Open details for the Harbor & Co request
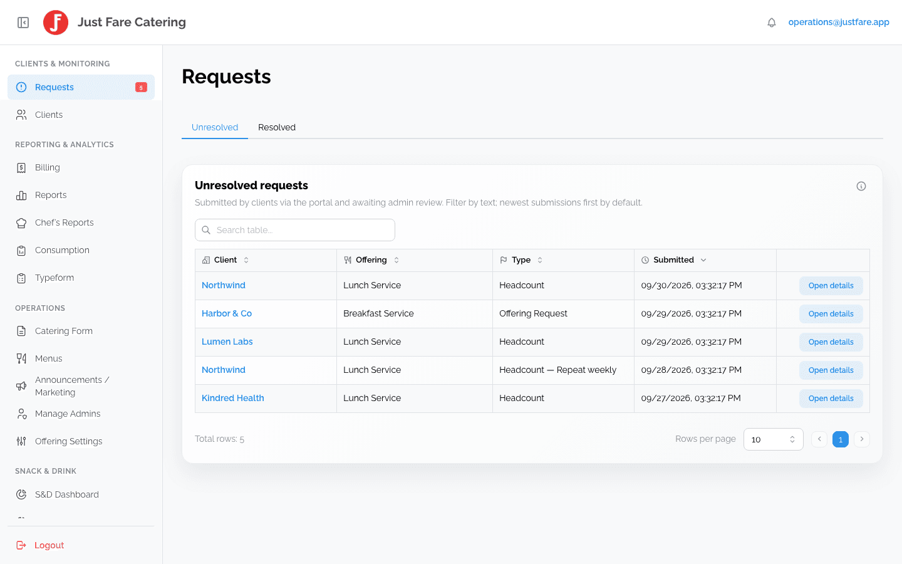This screenshot has height=564, width=902. (x=831, y=314)
